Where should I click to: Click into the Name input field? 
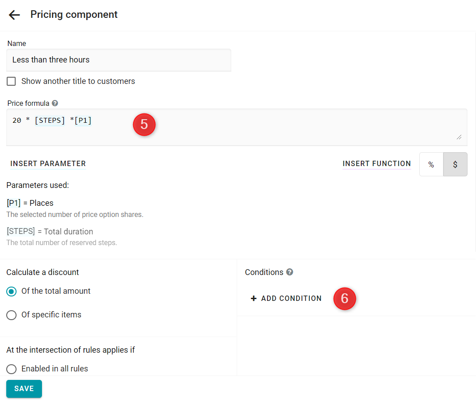pos(119,60)
